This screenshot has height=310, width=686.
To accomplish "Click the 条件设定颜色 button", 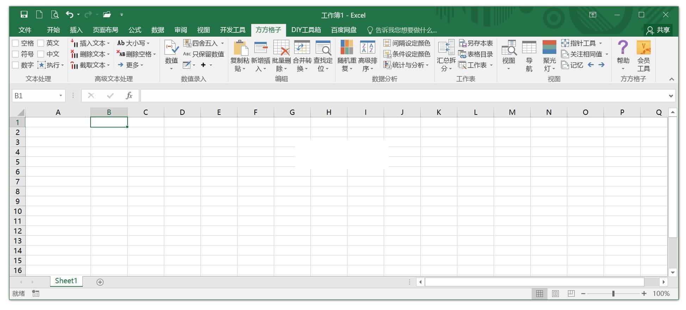I will coord(407,54).
